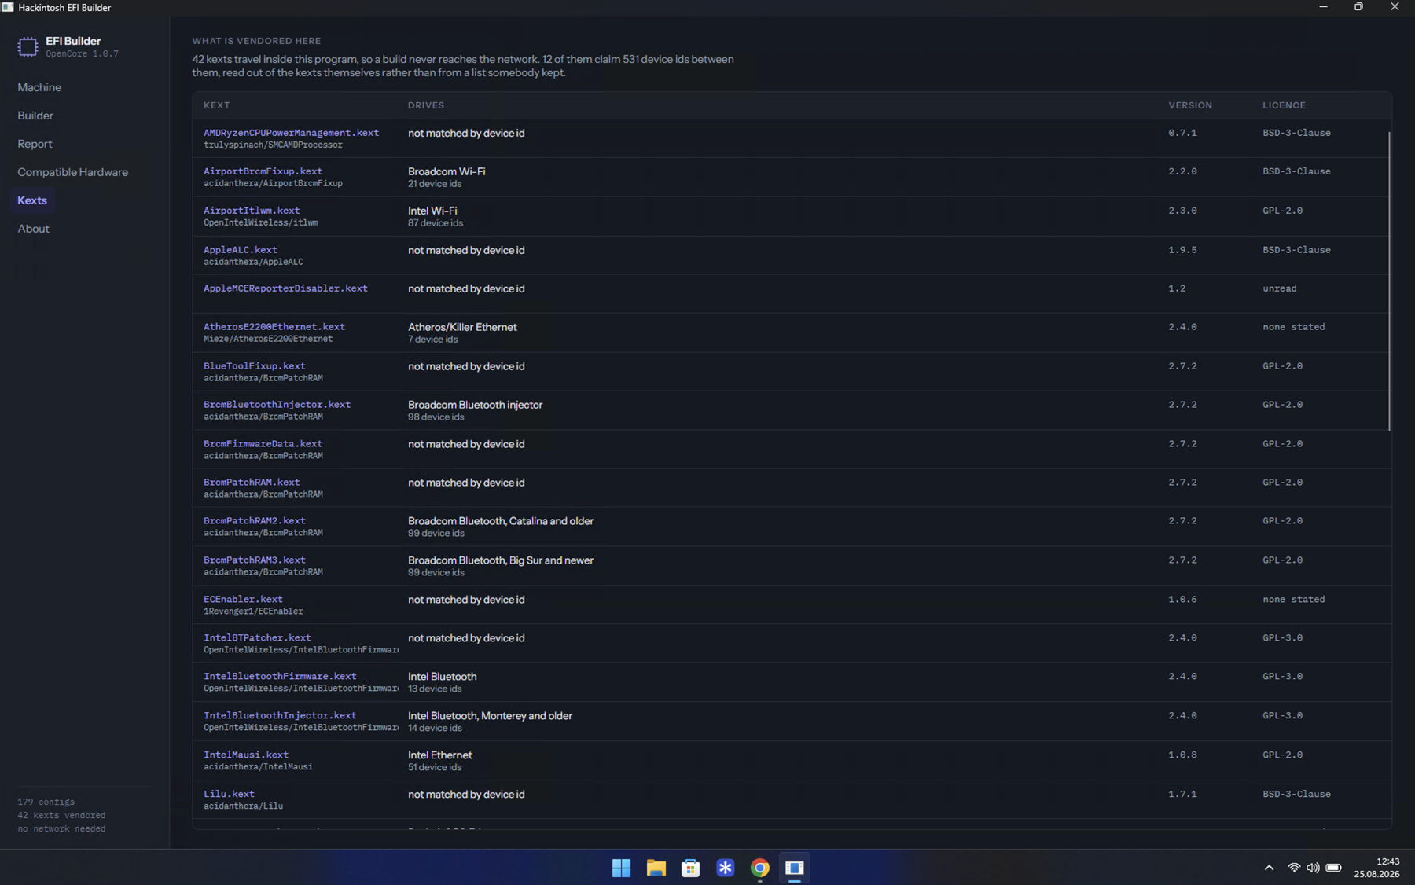Click the volume speaker icon
Viewport: 1415px width, 885px height.
tap(1313, 868)
